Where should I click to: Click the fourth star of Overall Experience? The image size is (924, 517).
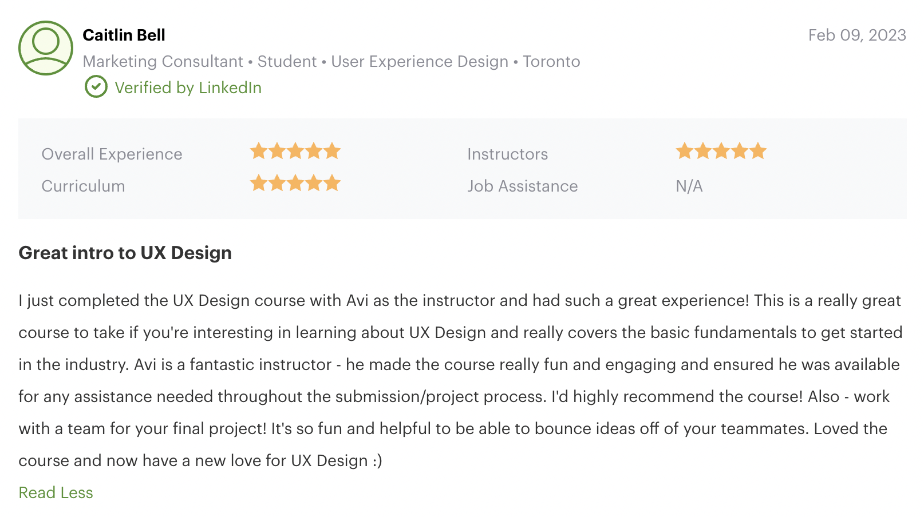314,151
